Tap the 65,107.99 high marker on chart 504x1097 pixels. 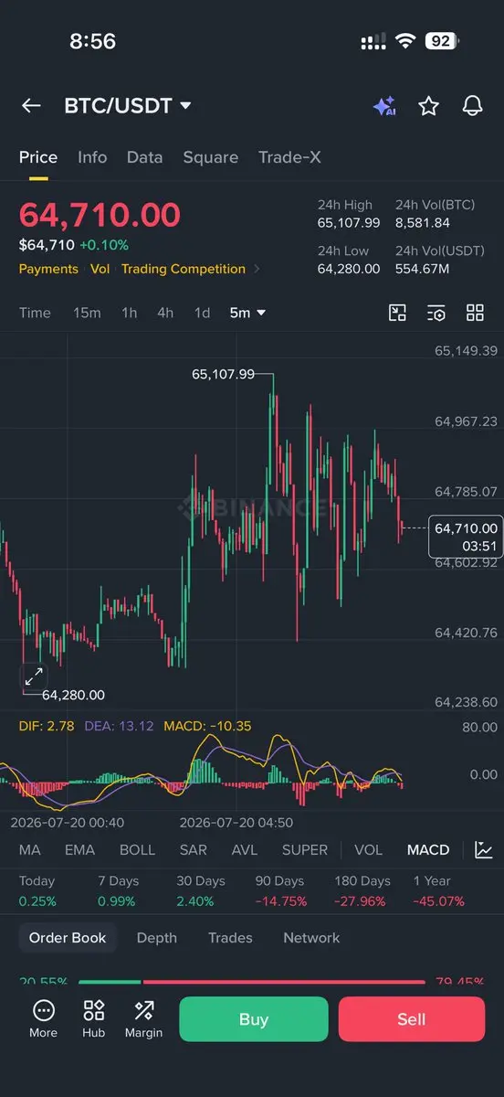[223, 374]
